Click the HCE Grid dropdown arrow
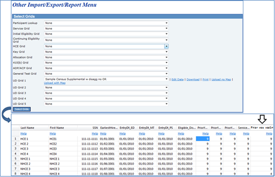275x177 pixels. point(166,46)
